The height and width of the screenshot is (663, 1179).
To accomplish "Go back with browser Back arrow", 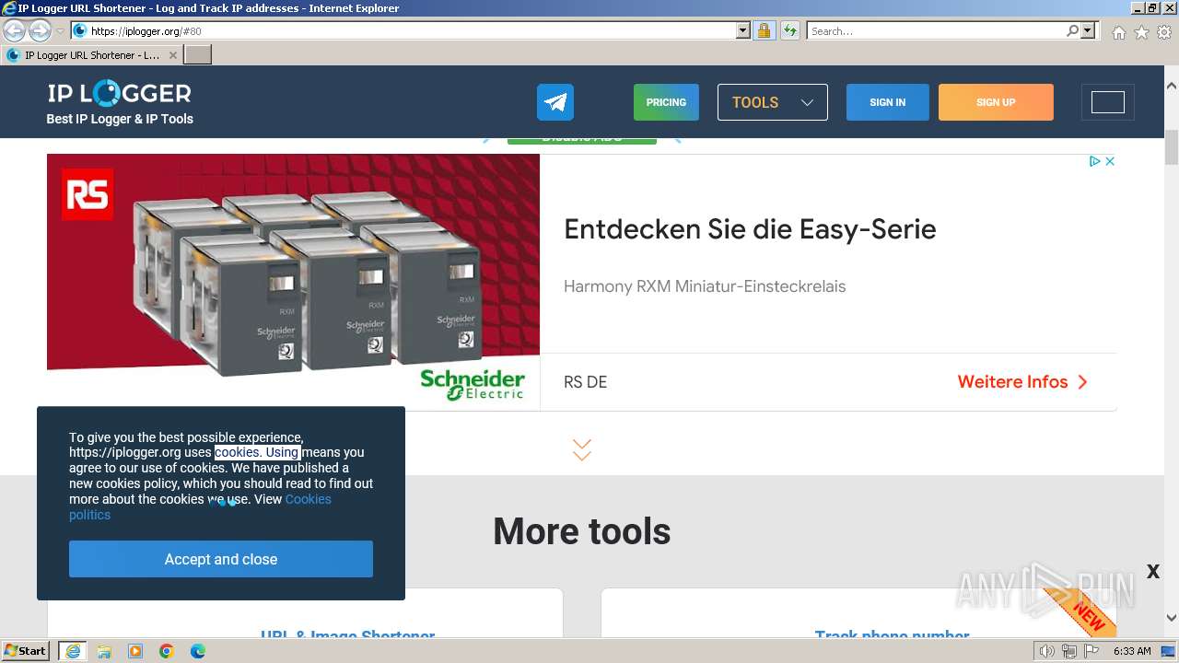I will 15,31.
